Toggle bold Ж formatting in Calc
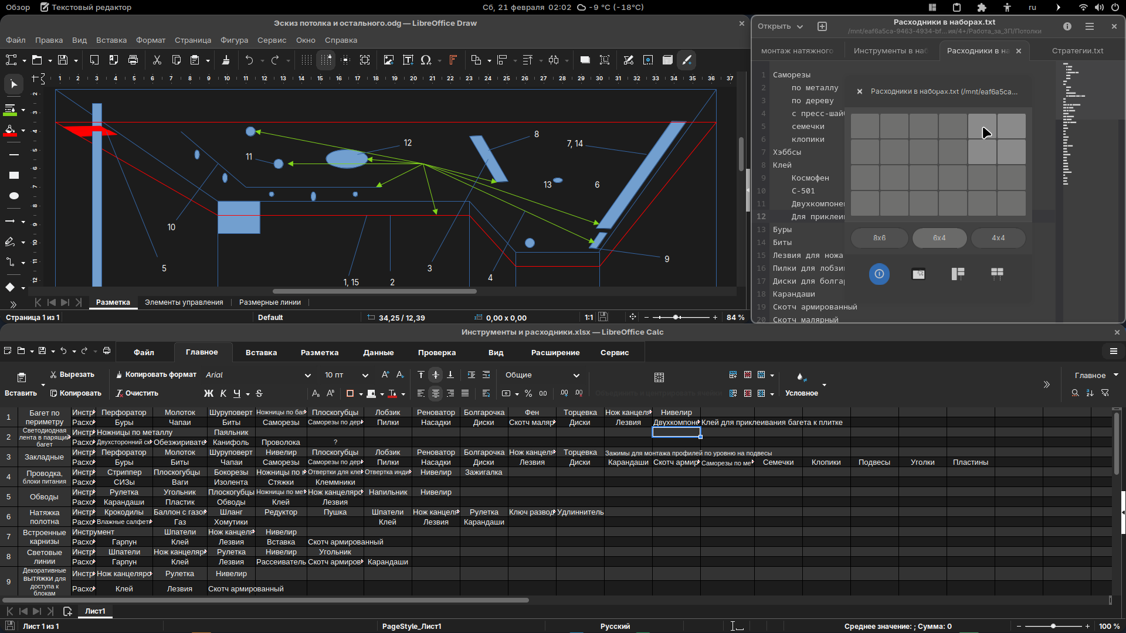Screen dimensions: 1126x633 pos(208,393)
